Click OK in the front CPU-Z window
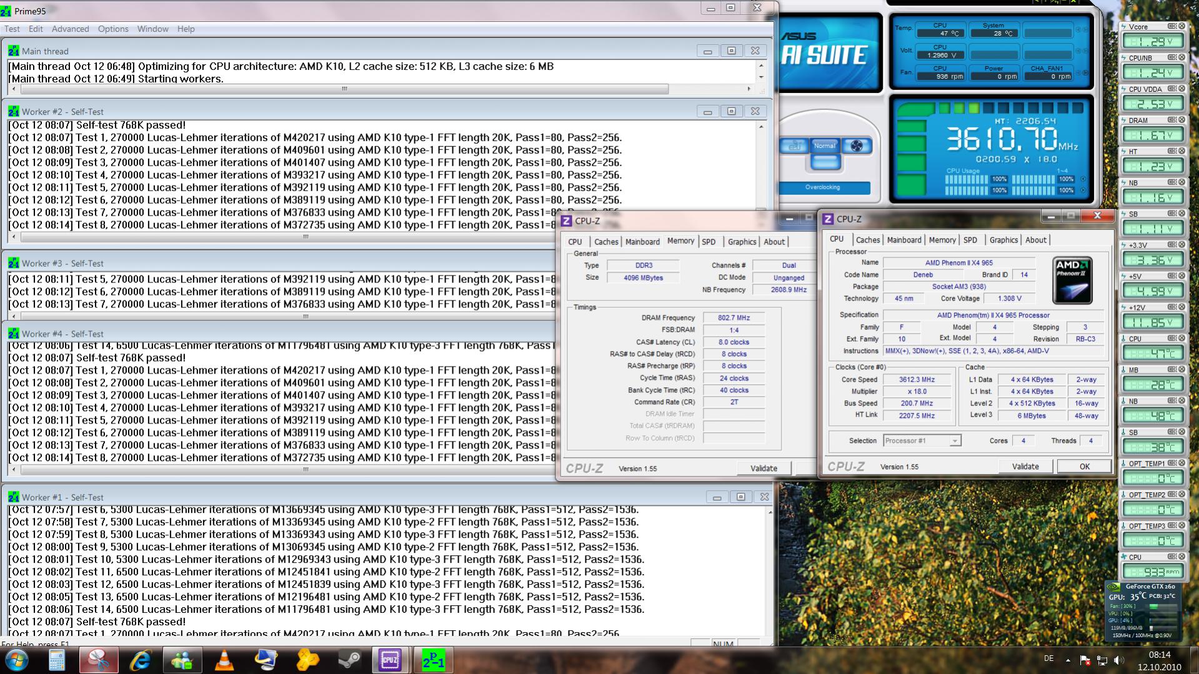The height and width of the screenshot is (674, 1199). 1084,467
